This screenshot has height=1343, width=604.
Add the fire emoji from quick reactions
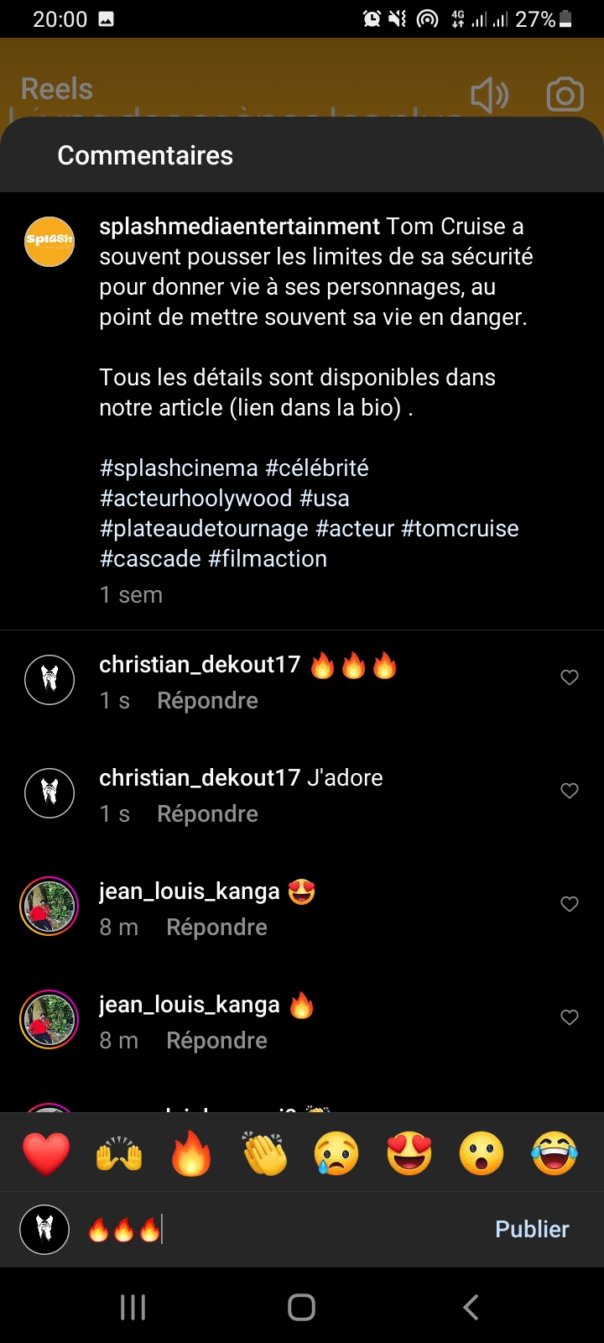click(191, 1152)
